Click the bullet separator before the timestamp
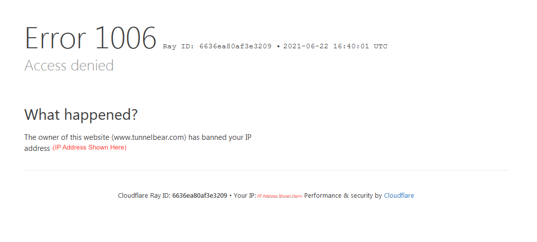This screenshot has width=537, height=242. (279, 46)
